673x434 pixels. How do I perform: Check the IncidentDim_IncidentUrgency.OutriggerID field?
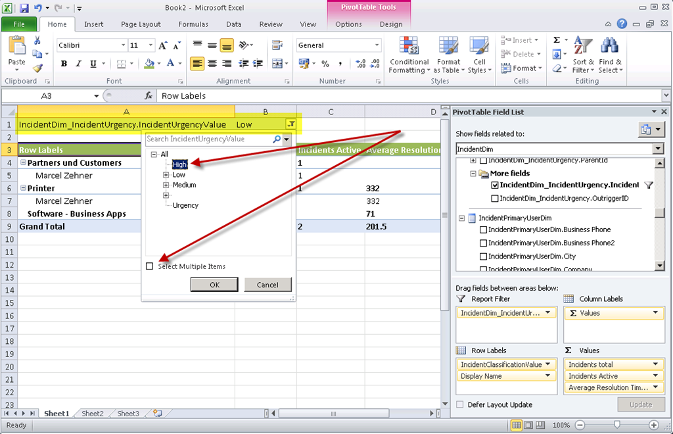494,199
